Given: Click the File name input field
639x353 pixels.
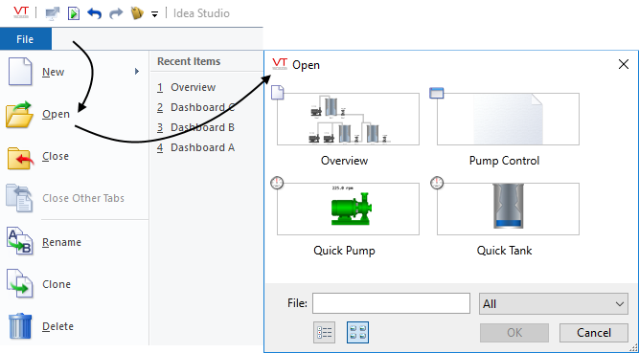Looking at the screenshot, I should coord(391,303).
